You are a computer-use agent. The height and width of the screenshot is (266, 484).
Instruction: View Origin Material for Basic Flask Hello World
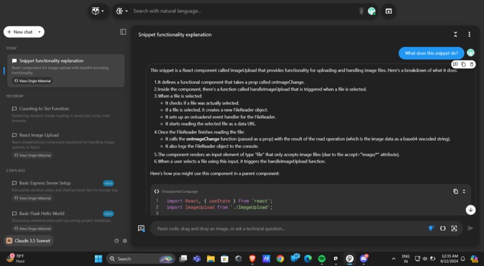pyautogui.click(x=32, y=229)
